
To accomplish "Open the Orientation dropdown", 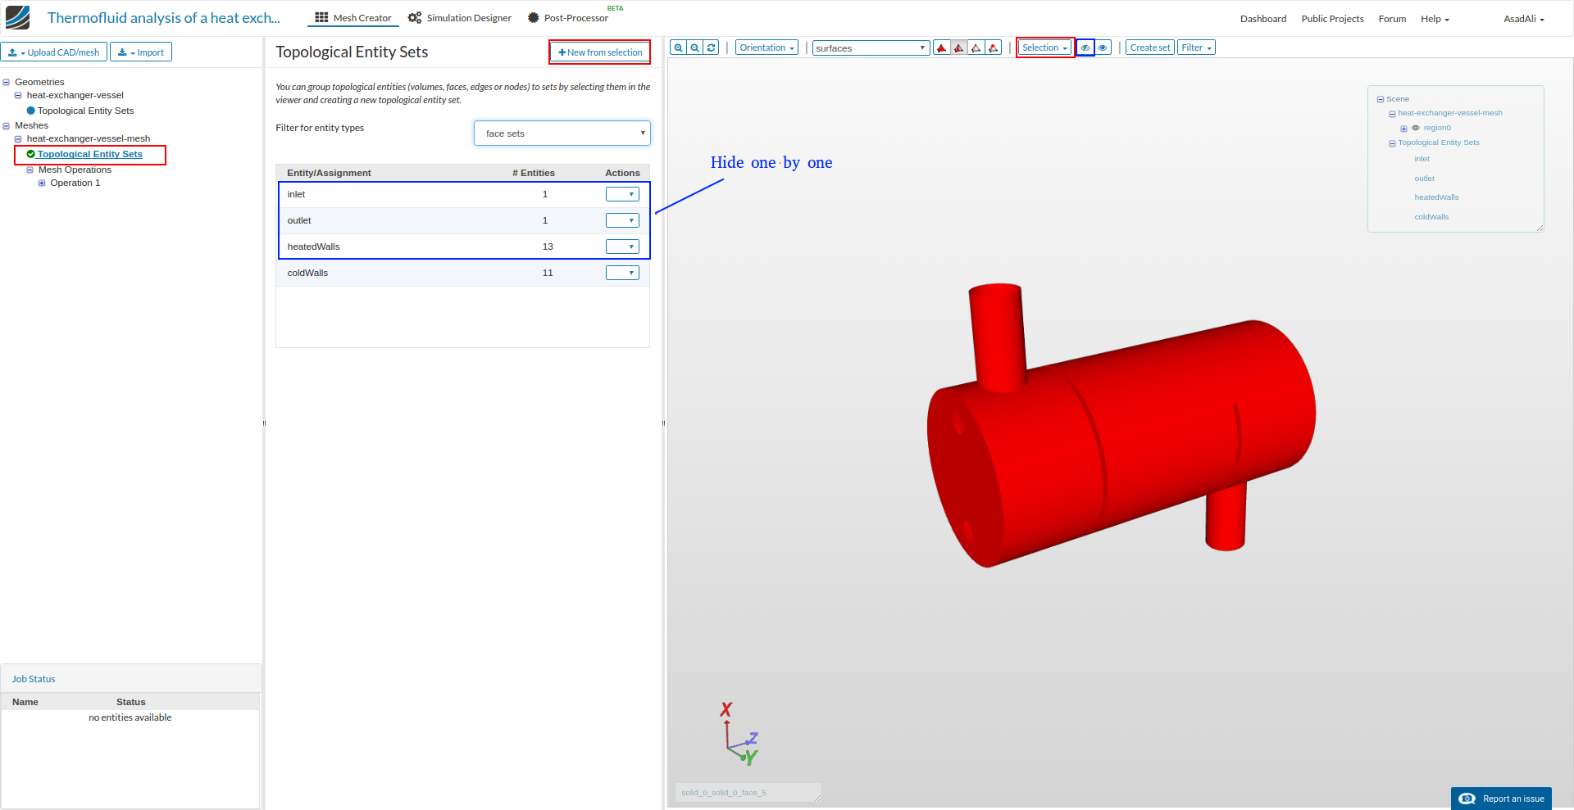I will coord(765,48).
